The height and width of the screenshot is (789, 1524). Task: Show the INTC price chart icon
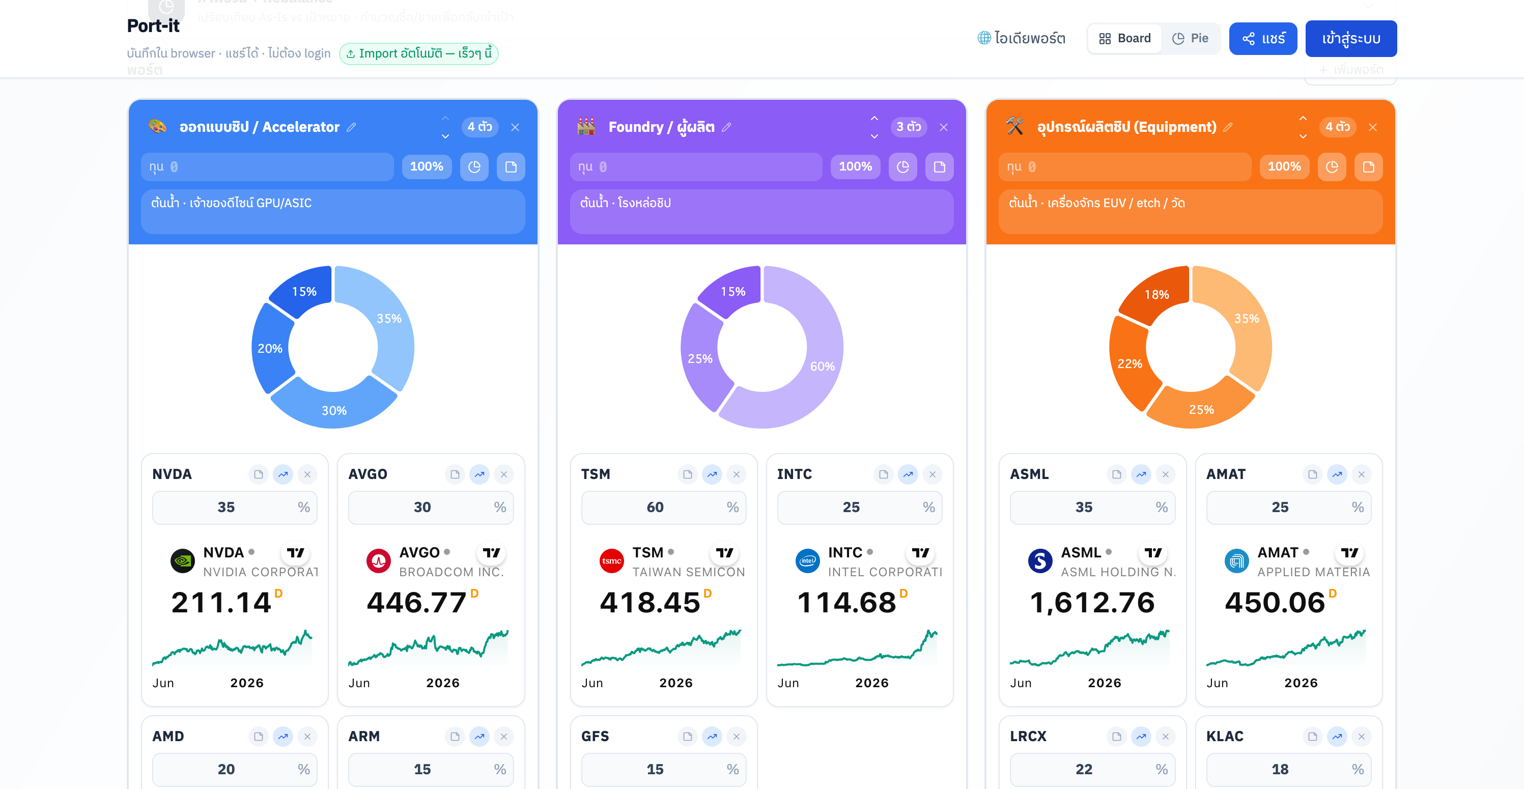(908, 474)
